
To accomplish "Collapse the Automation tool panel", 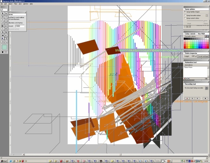I will point(208,60).
